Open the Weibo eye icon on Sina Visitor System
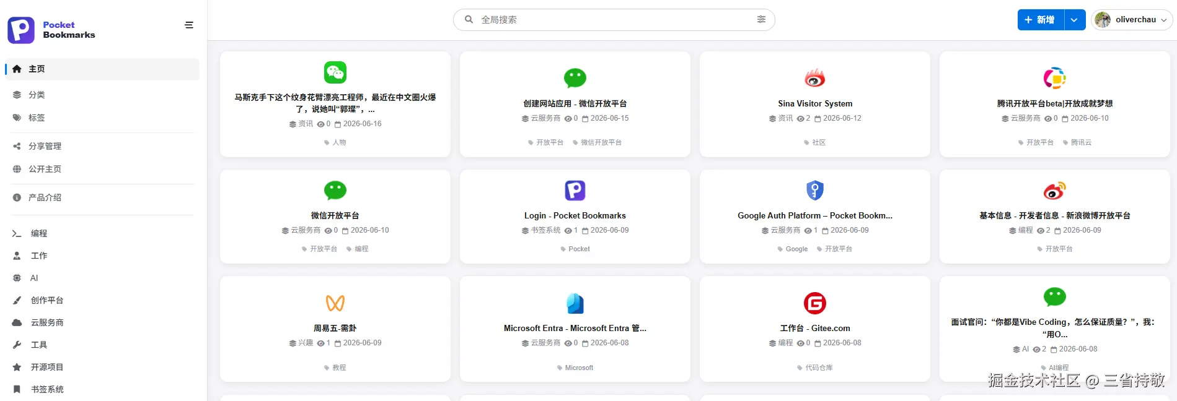The height and width of the screenshot is (401, 1177). (815, 78)
